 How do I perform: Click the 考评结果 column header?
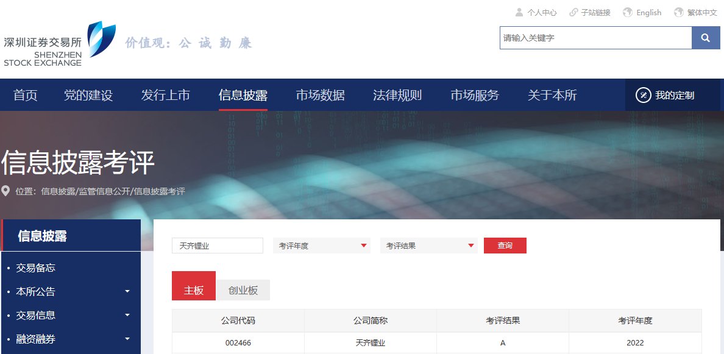coord(503,320)
